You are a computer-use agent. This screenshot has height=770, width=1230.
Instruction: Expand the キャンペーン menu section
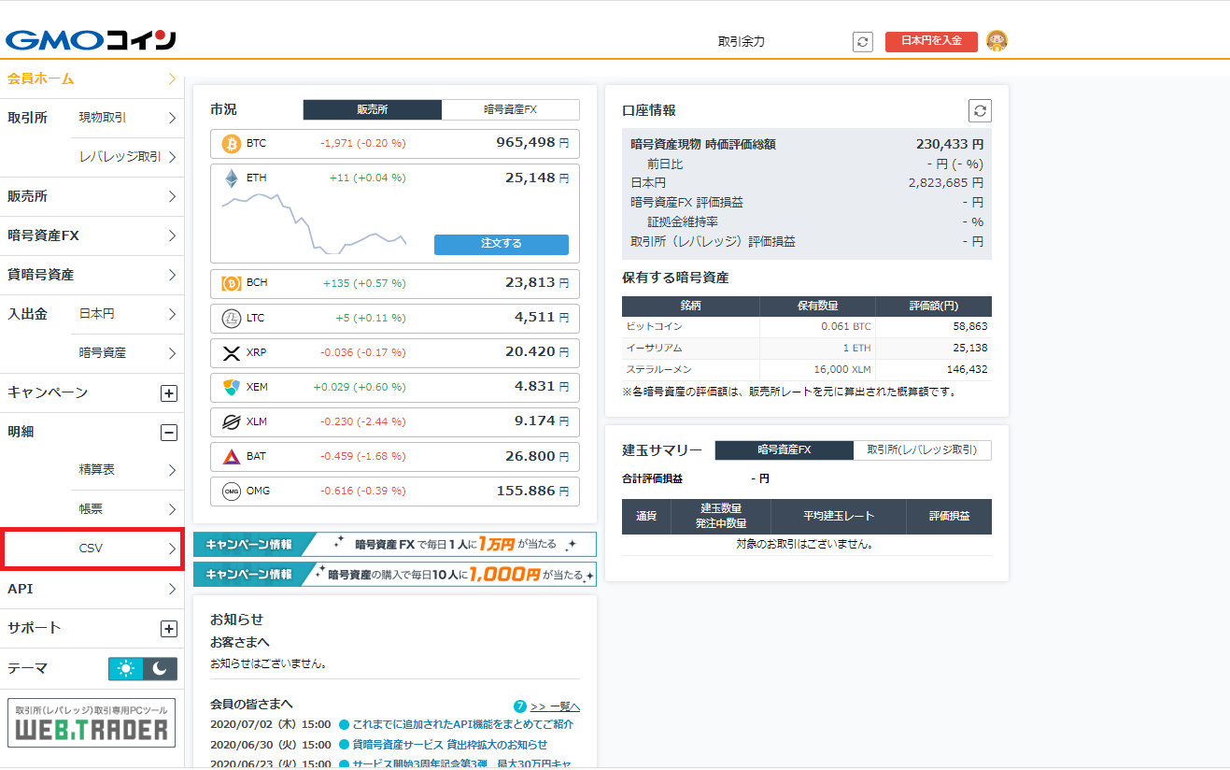coord(169,393)
